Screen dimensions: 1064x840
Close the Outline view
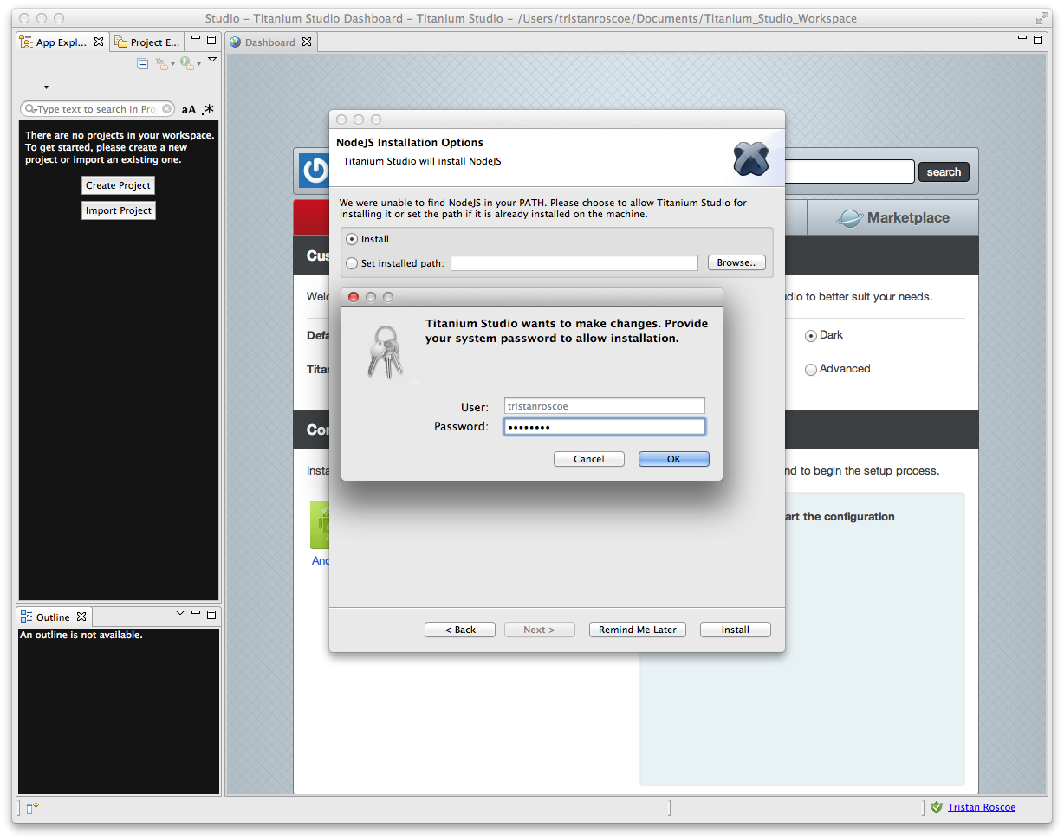[81, 617]
